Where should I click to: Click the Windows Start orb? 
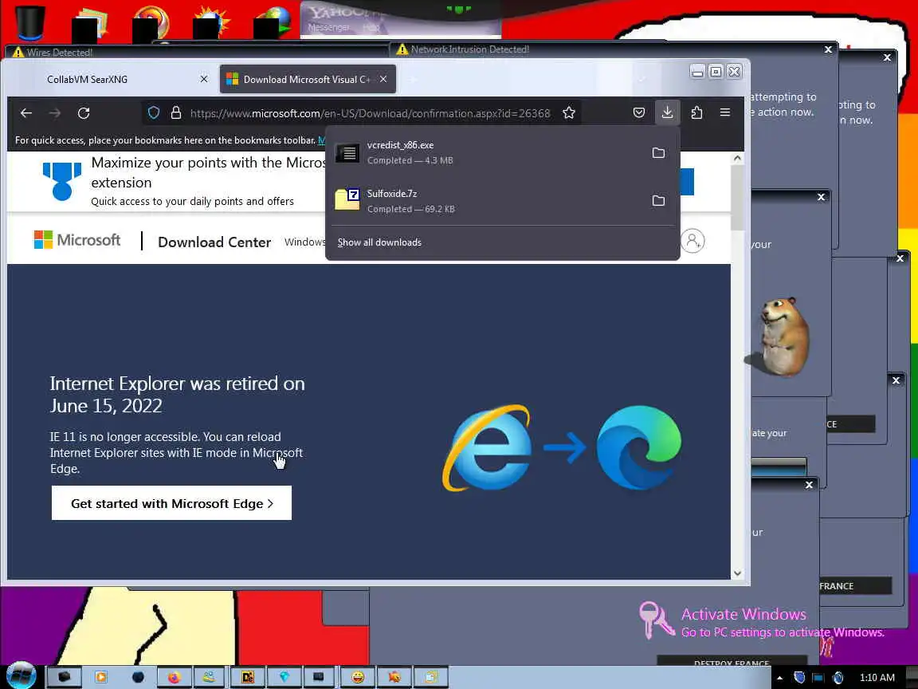click(21, 676)
